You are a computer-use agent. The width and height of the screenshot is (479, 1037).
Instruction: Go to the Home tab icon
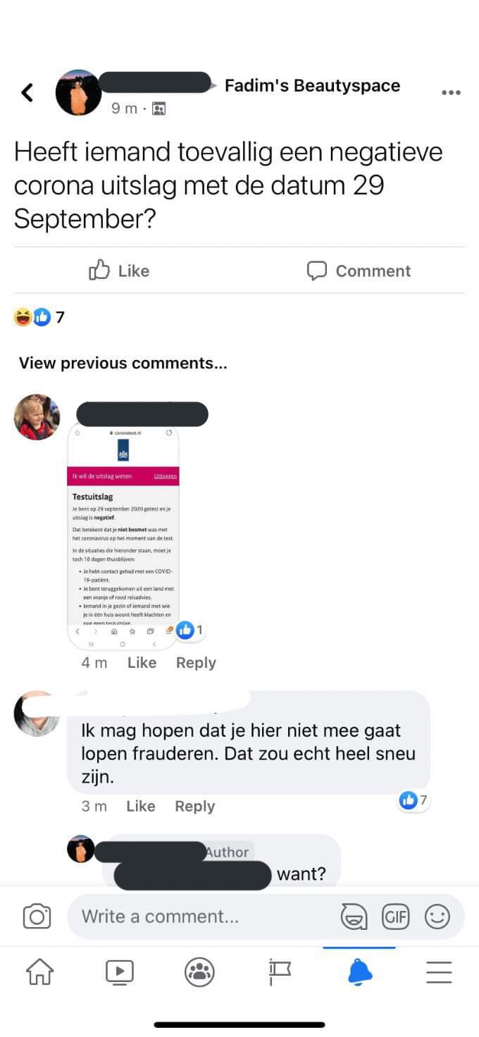point(39,972)
